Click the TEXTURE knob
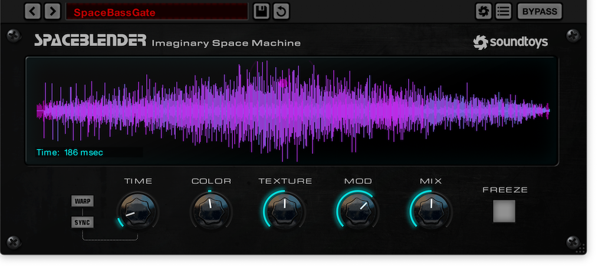This screenshot has height=268, width=598. [284, 211]
